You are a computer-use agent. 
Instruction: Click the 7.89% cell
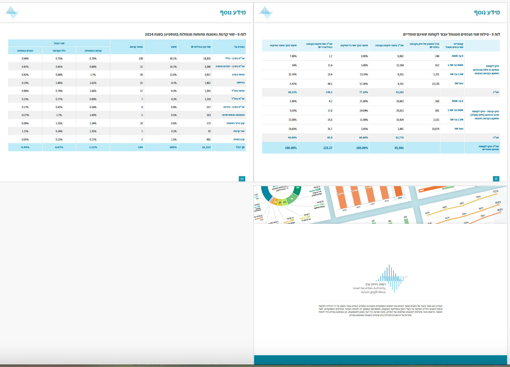(x=293, y=56)
